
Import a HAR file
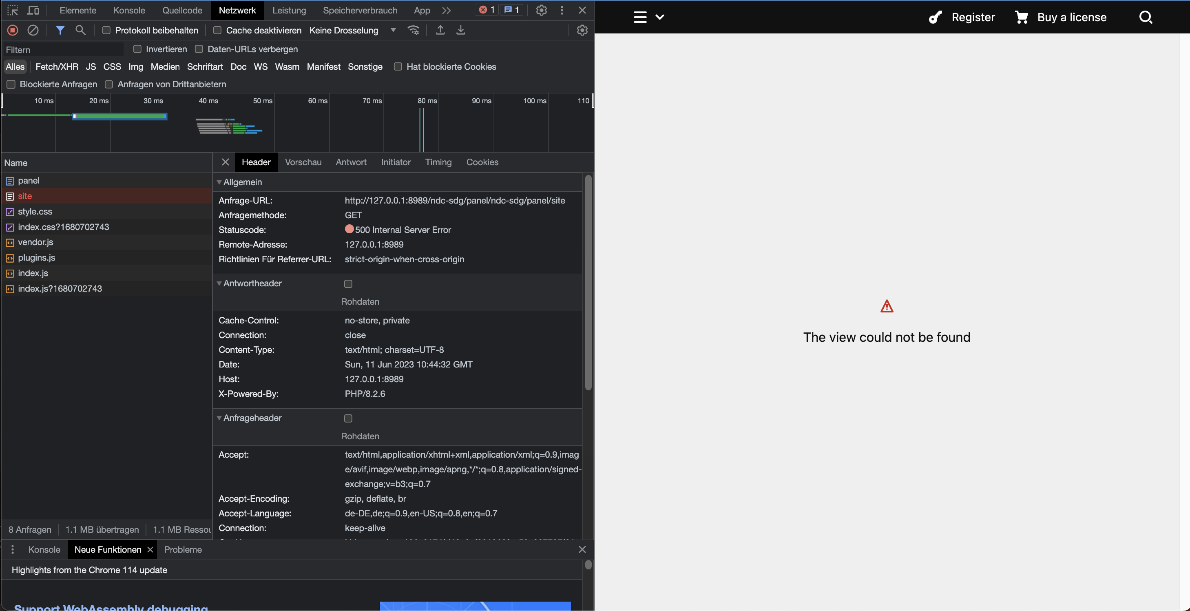tap(440, 30)
